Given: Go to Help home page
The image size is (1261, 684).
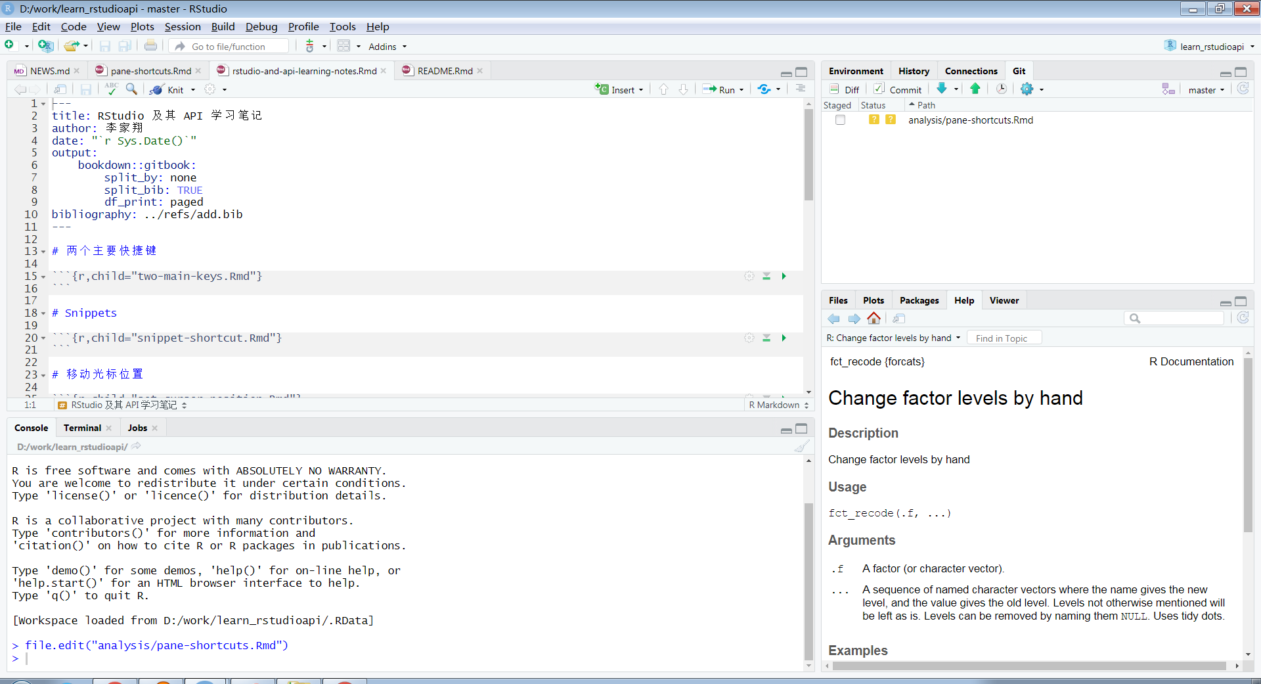Looking at the screenshot, I should [x=874, y=319].
